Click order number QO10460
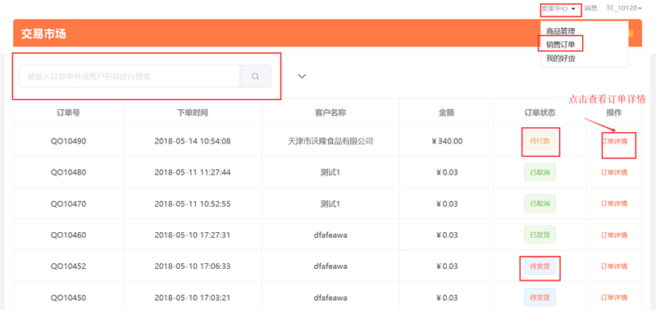Screen dimensions: 656x310 [68, 235]
